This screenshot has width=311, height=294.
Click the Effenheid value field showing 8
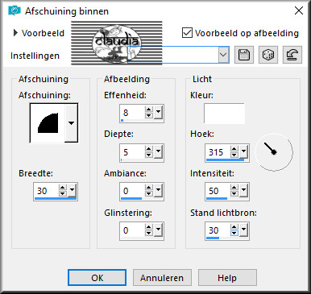(x=132, y=113)
